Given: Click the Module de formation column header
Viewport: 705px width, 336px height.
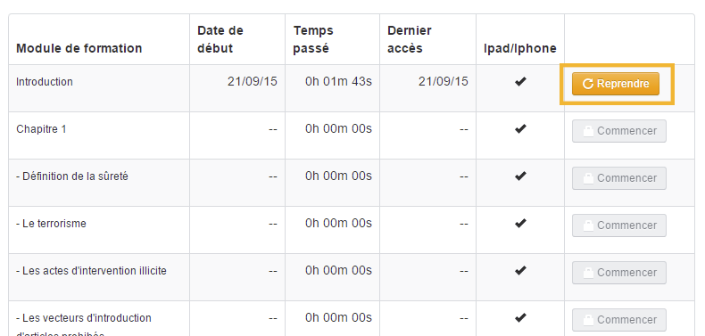Looking at the screenshot, I should point(79,48).
